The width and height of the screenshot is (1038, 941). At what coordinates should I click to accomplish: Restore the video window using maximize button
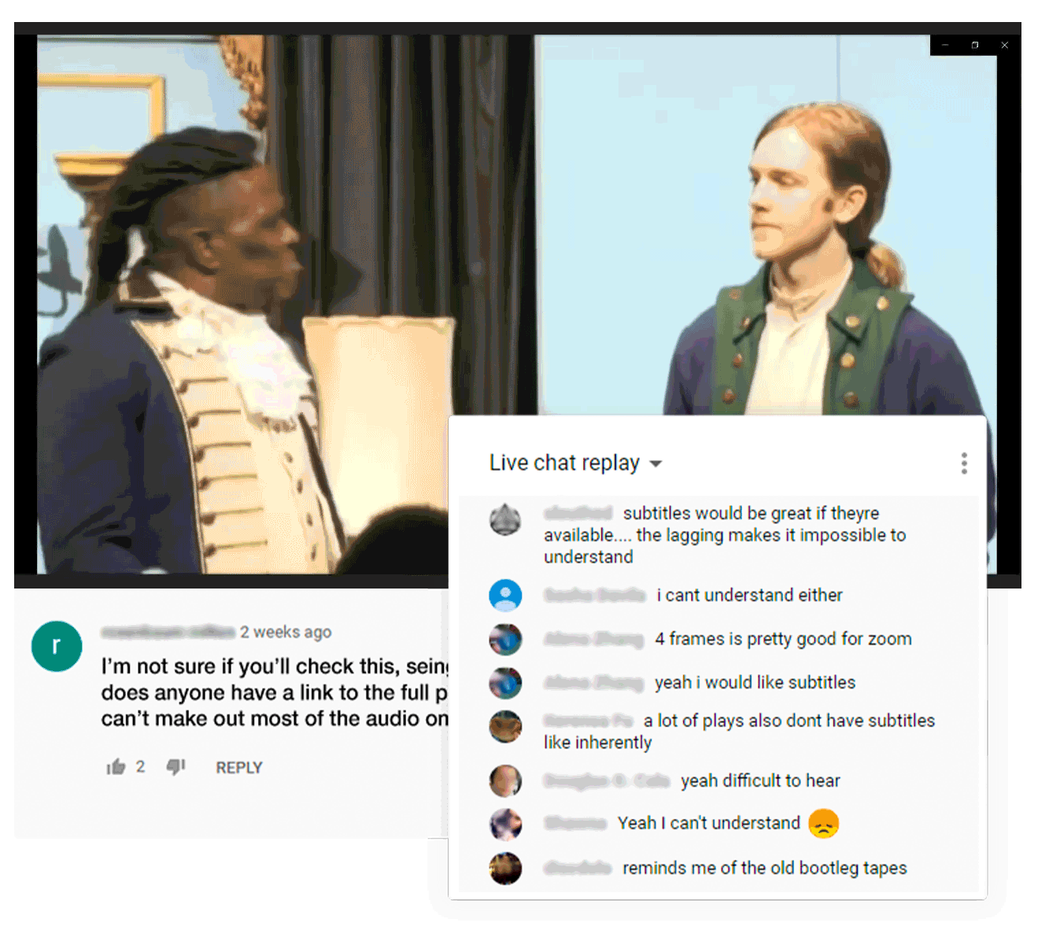tap(975, 45)
